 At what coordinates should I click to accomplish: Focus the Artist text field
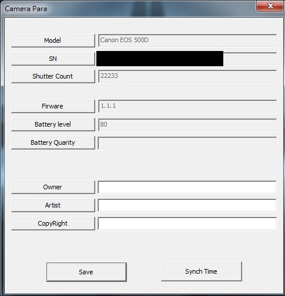point(187,205)
